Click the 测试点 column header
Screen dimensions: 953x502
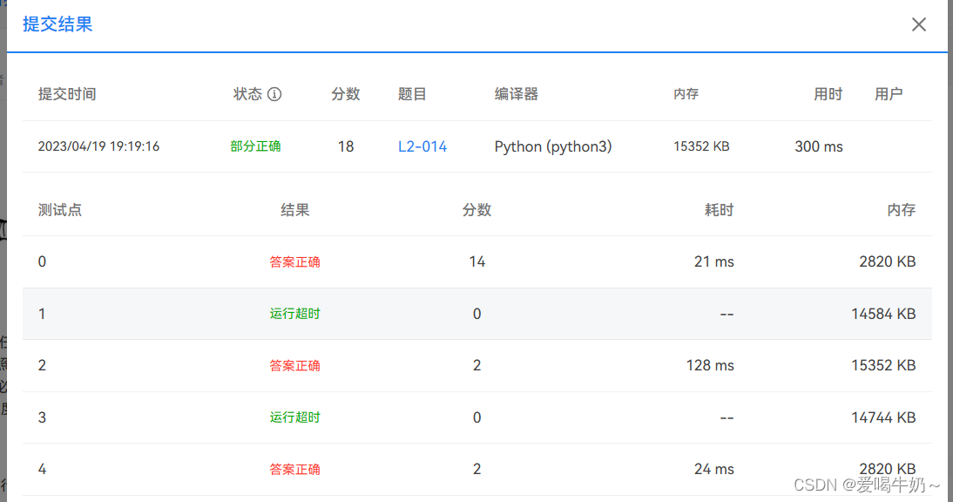pyautogui.click(x=60, y=209)
